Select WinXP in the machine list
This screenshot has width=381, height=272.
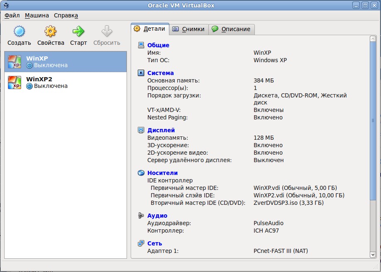[x=66, y=62]
